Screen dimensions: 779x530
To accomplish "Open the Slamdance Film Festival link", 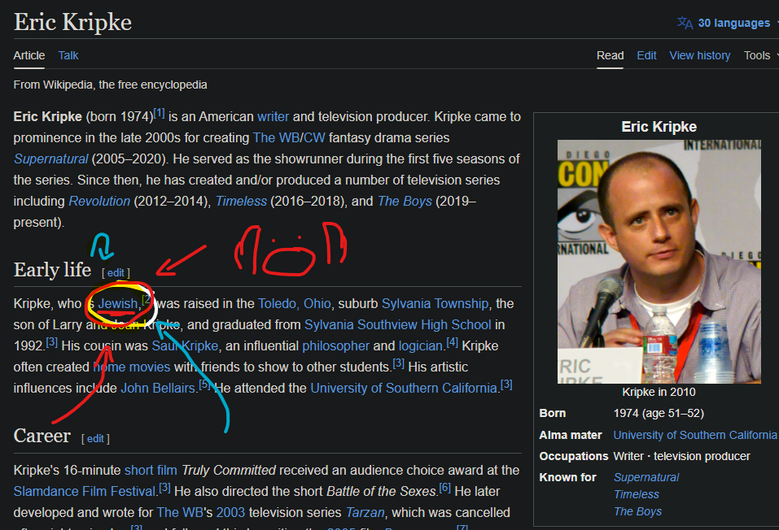I will pos(85,491).
